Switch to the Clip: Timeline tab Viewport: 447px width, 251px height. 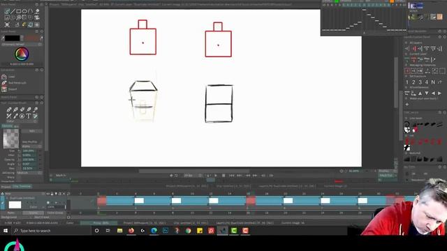pos(22,186)
